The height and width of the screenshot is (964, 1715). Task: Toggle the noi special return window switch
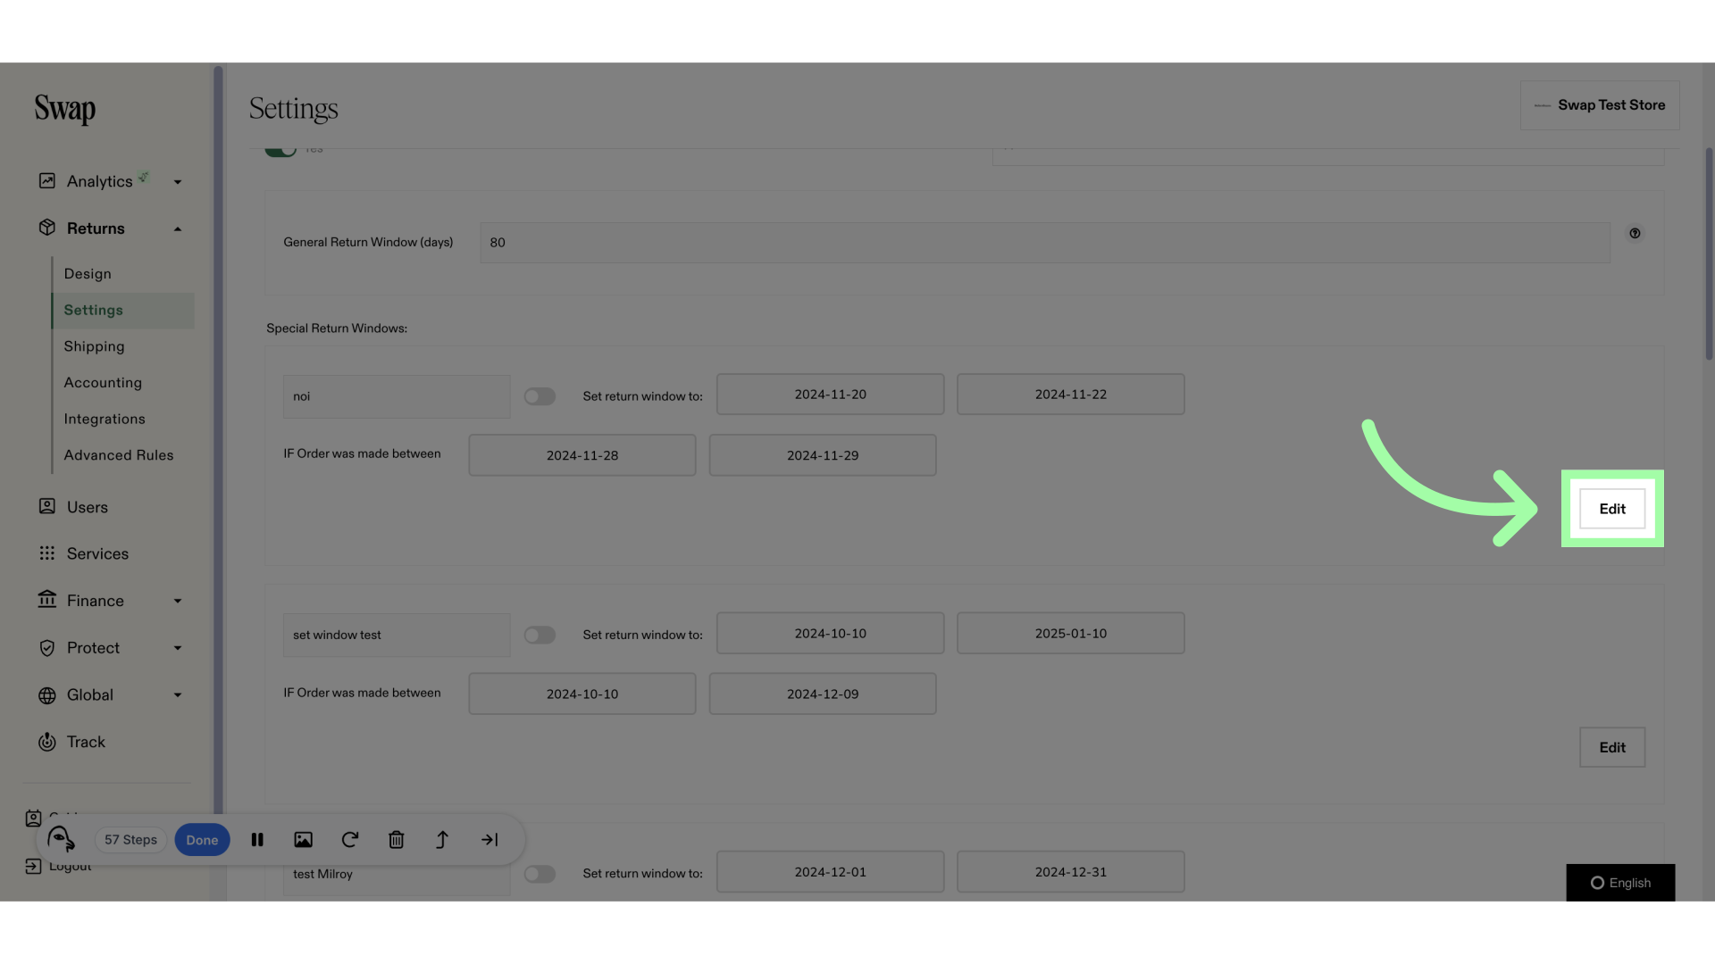(x=539, y=395)
